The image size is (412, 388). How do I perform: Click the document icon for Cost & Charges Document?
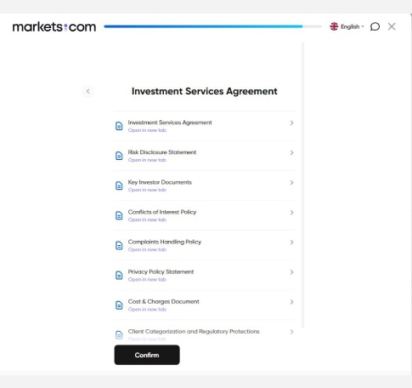coord(119,305)
